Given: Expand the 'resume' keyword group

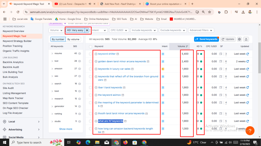Looking at the screenshot, I should pos(52,53).
